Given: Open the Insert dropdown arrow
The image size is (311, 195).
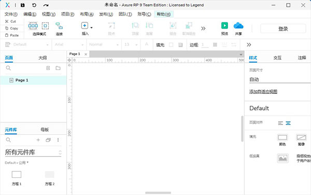Looking at the screenshot, I should 91,27.
